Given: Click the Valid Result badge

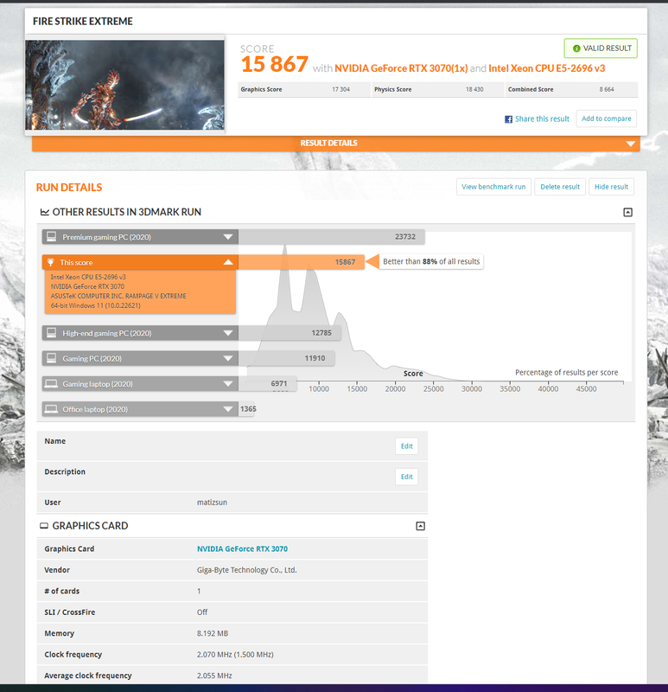Looking at the screenshot, I should [601, 48].
